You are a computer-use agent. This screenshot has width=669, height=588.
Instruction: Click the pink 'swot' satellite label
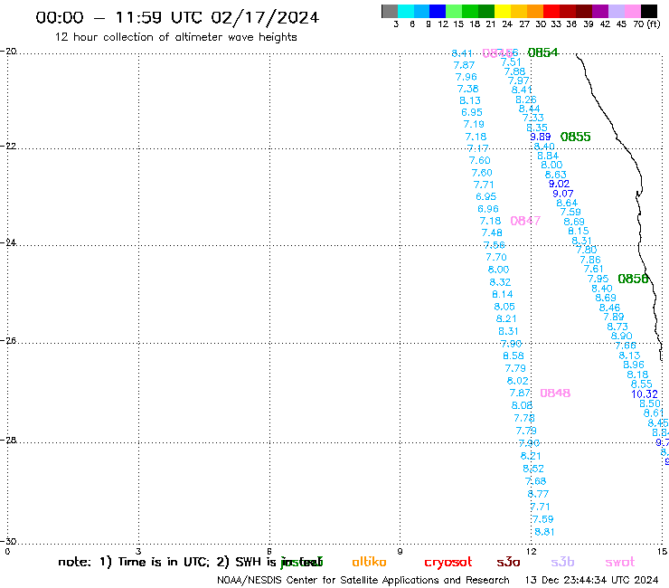coord(620,562)
